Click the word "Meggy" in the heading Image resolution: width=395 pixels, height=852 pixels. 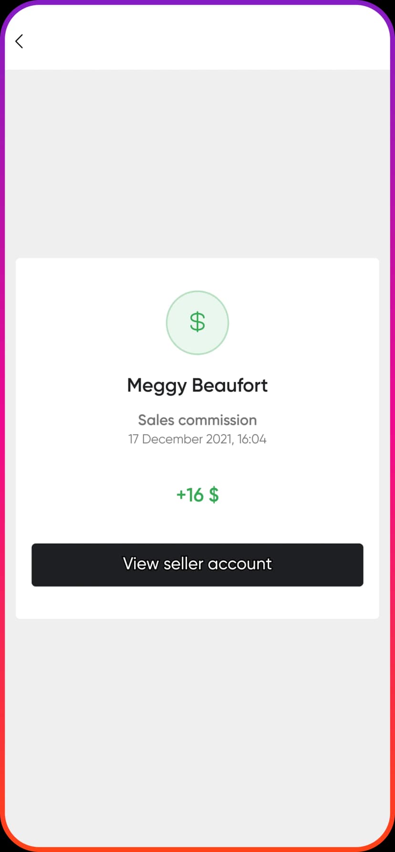point(157,386)
